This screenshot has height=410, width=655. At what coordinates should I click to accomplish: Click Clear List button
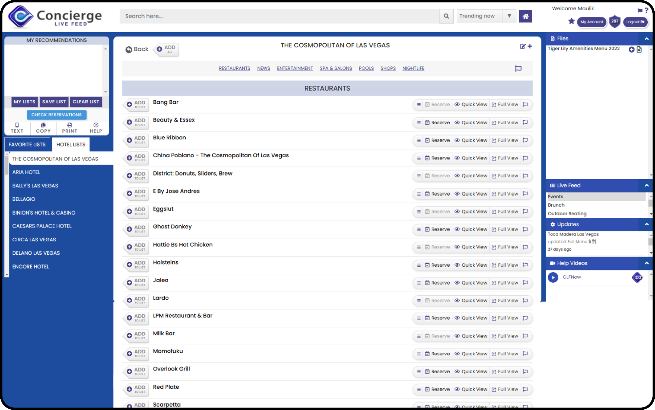86,102
